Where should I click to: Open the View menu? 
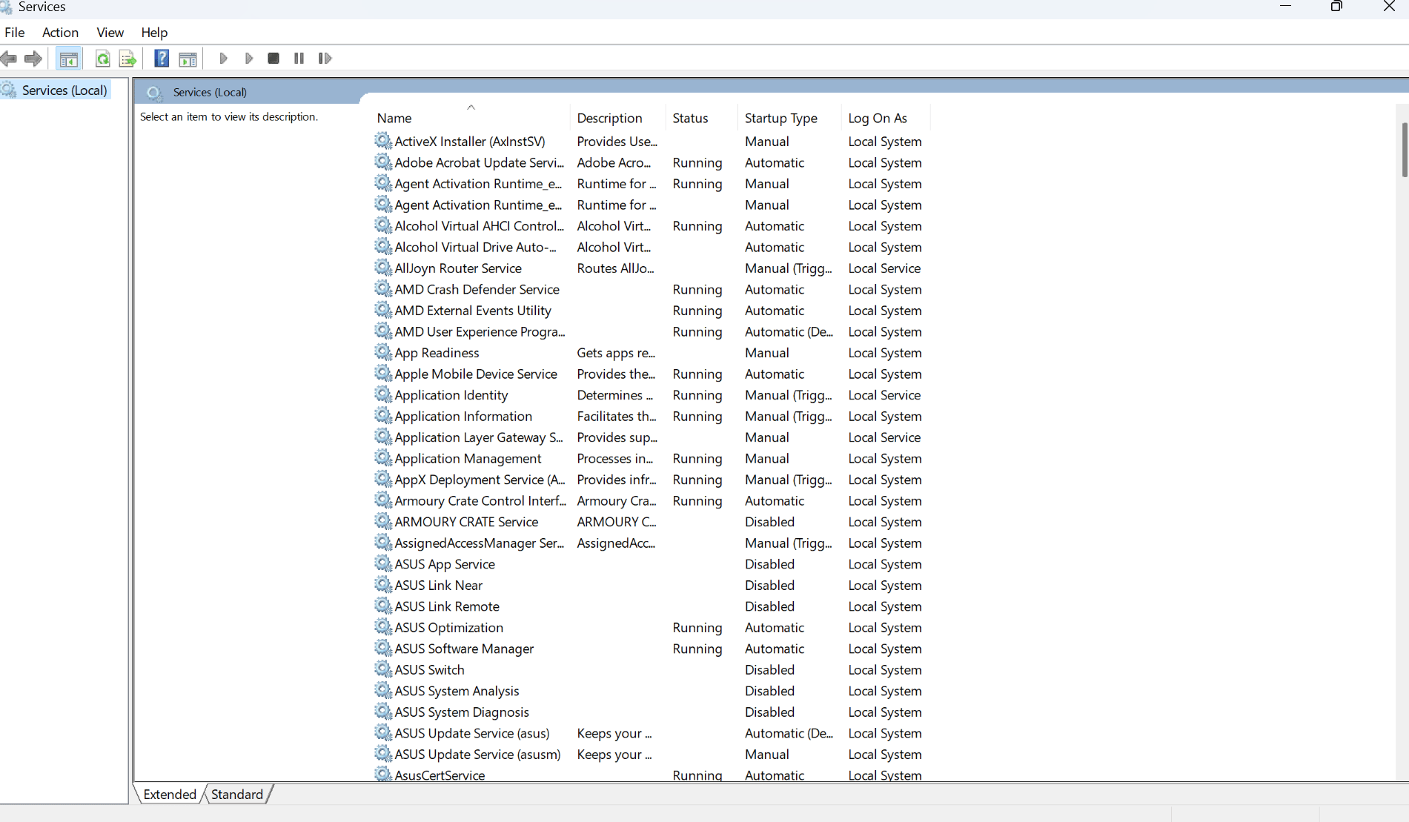pos(110,33)
